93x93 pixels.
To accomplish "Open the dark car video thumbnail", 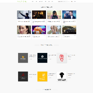I will click(x=69, y=30).
